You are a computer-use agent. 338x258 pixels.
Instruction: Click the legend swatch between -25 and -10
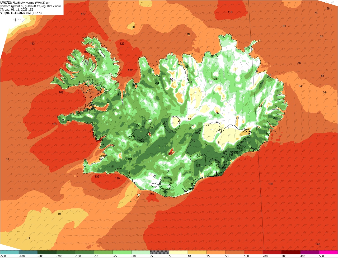click(x=122, y=252)
